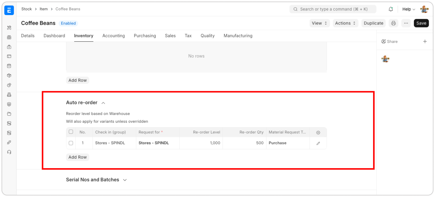435x197 pixels.
Task: Click the Re-order Level cell showing 1,000
Action: (201, 143)
